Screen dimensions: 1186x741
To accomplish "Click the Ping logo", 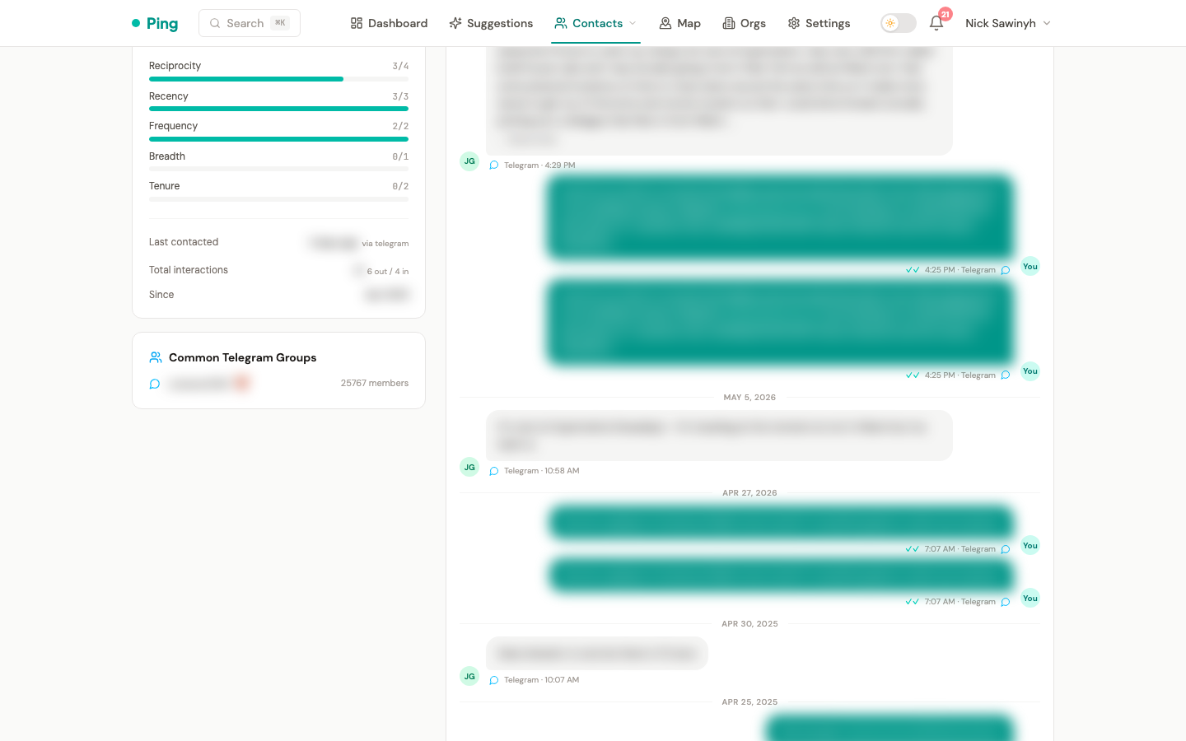I will click(x=155, y=23).
